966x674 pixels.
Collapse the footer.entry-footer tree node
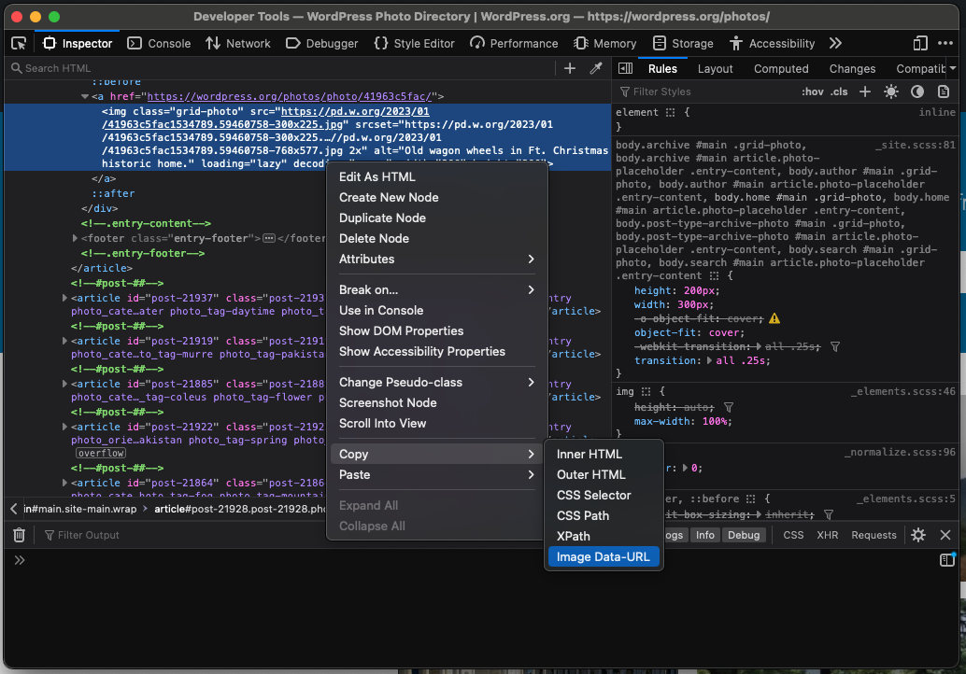pos(73,238)
